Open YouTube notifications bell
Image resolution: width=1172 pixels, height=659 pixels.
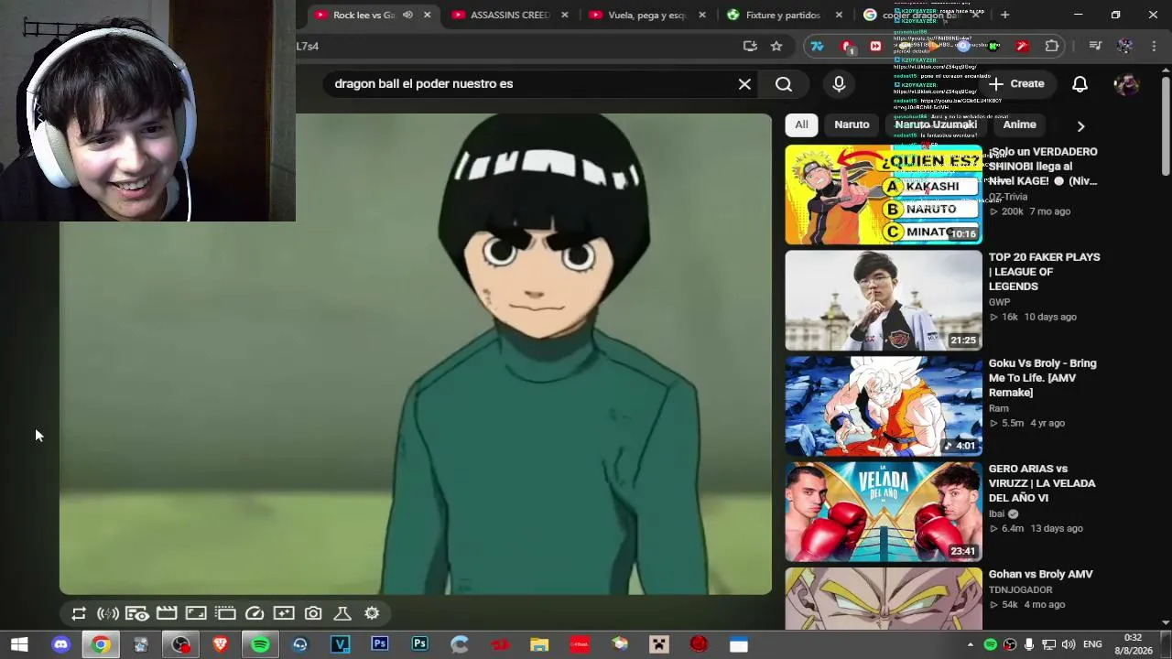pyautogui.click(x=1080, y=84)
